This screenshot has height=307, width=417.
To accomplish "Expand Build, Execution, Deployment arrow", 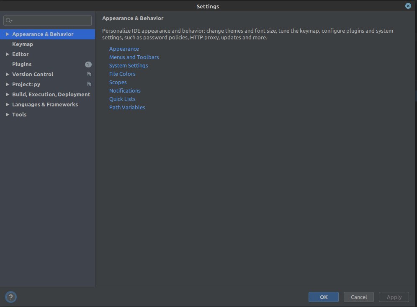I will pos(8,94).
